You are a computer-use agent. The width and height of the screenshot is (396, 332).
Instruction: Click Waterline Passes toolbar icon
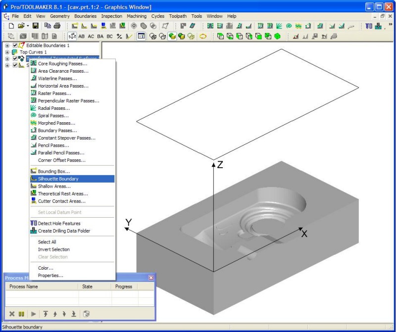click(x=239, y=26)
